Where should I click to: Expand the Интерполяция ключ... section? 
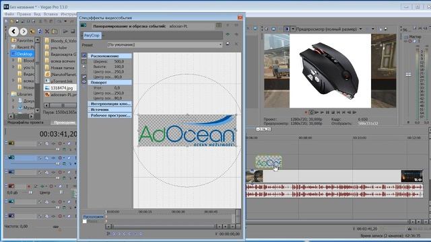109,104
